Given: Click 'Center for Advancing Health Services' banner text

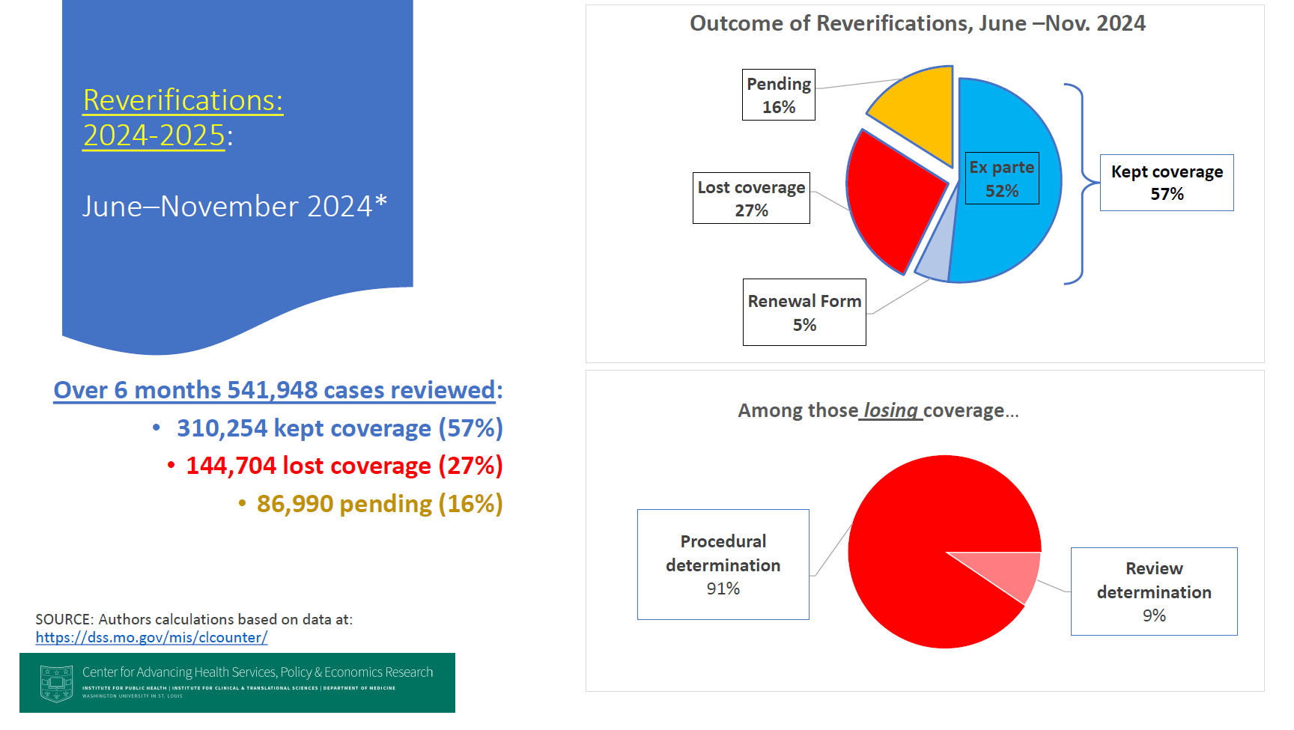Looking at the screenshot, I should pyautogui.click(x=258, y=672).
